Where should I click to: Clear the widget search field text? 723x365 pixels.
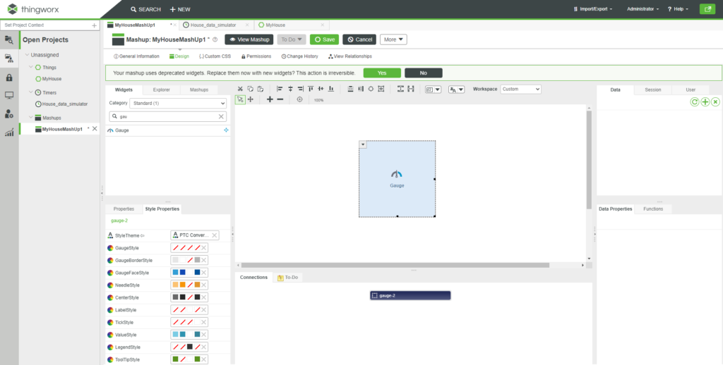coord(221,116)
